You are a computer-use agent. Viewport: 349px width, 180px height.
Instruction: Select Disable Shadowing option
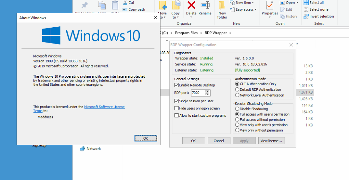coord(237,109)
